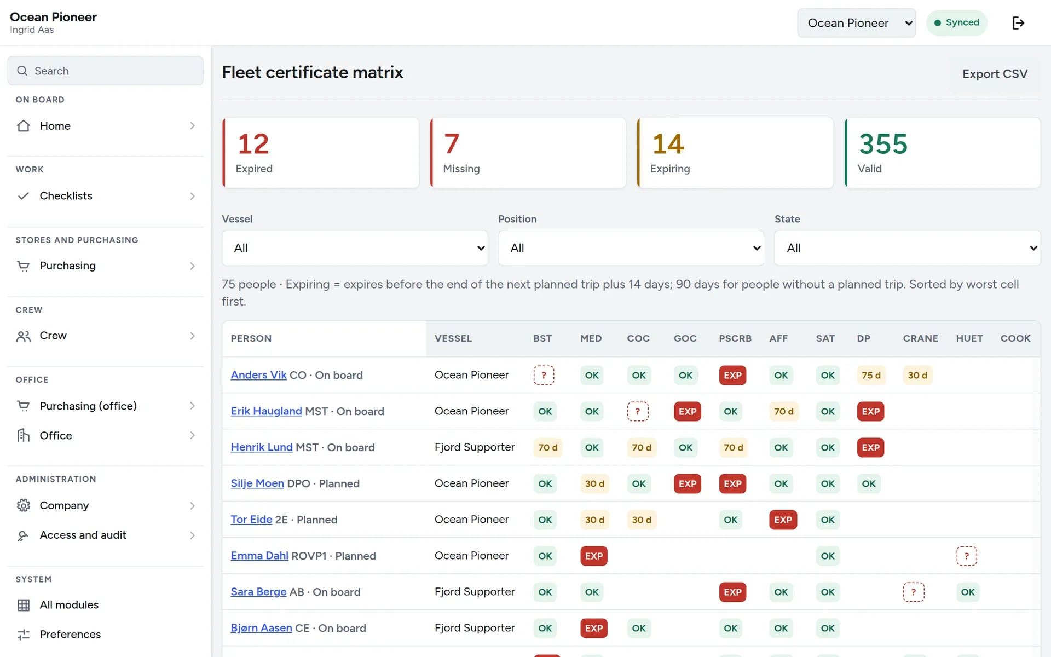This screenshot has height=657, width=1051.
Task: Click the search magnifier icon
Action: (22, 71)
